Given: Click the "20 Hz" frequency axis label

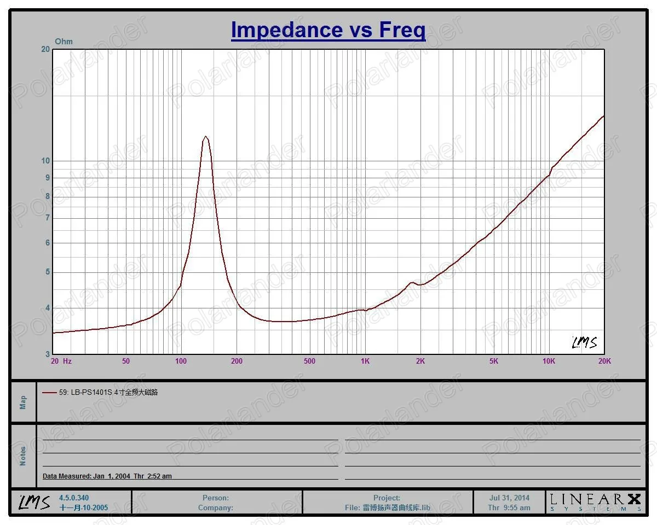Looking at the screenshot, I should click(61, 361).
